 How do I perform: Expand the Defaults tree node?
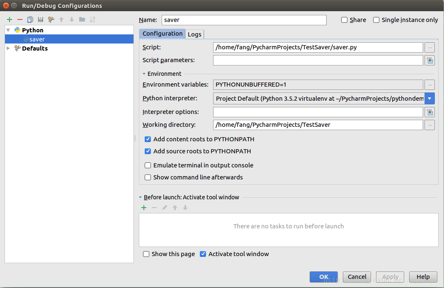point(9,48)
